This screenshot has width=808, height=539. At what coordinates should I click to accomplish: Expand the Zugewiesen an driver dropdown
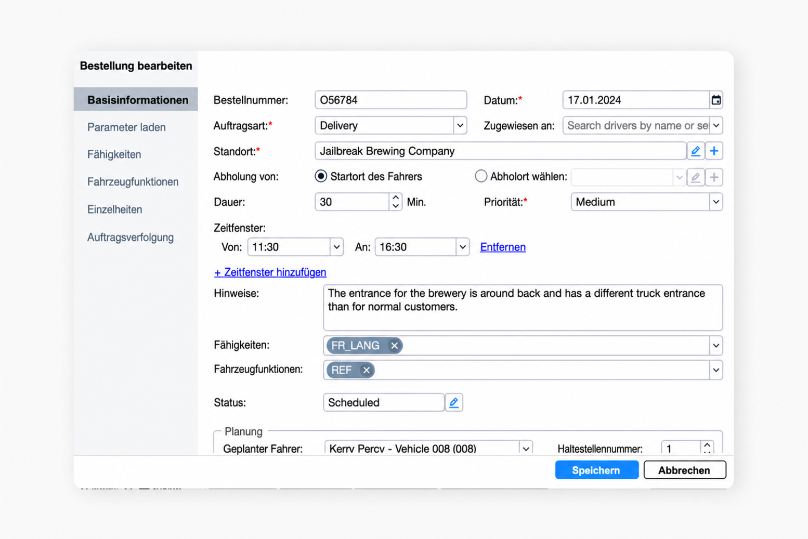[x=716, y=125]
